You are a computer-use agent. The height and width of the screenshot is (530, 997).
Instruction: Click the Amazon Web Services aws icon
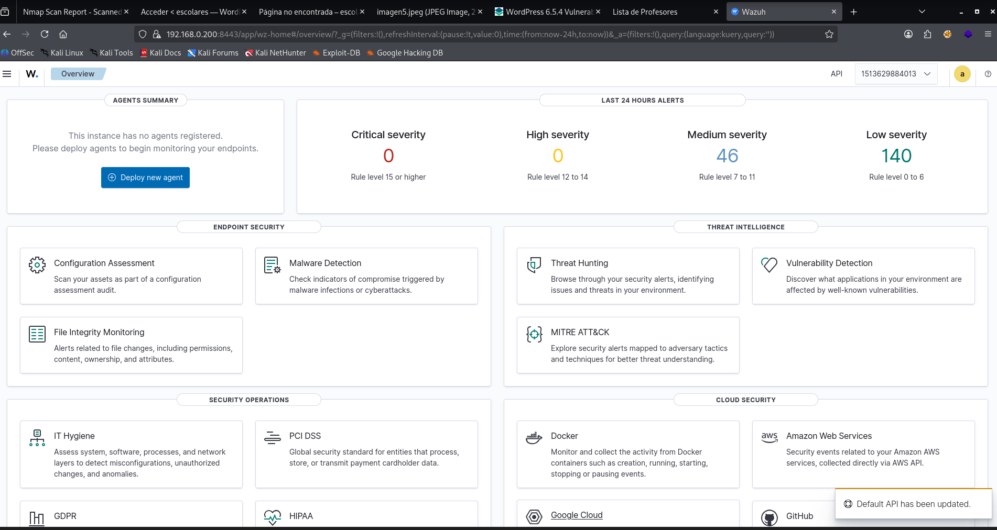(770, 438)
